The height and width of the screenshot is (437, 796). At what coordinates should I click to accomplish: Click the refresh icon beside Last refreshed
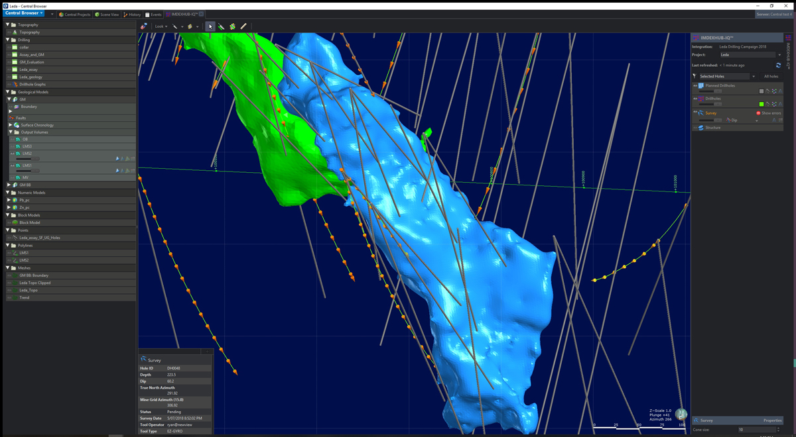(x=778, y=66)
